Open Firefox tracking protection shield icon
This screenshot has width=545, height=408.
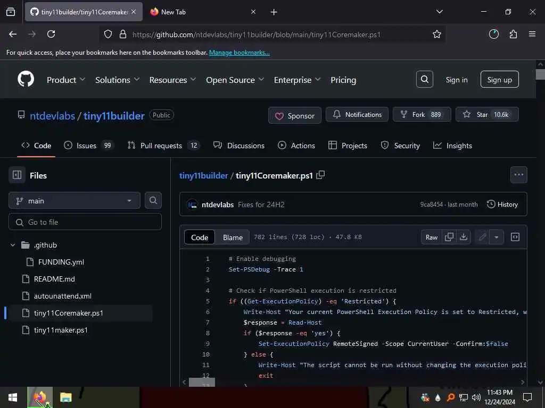pos(108,34)
